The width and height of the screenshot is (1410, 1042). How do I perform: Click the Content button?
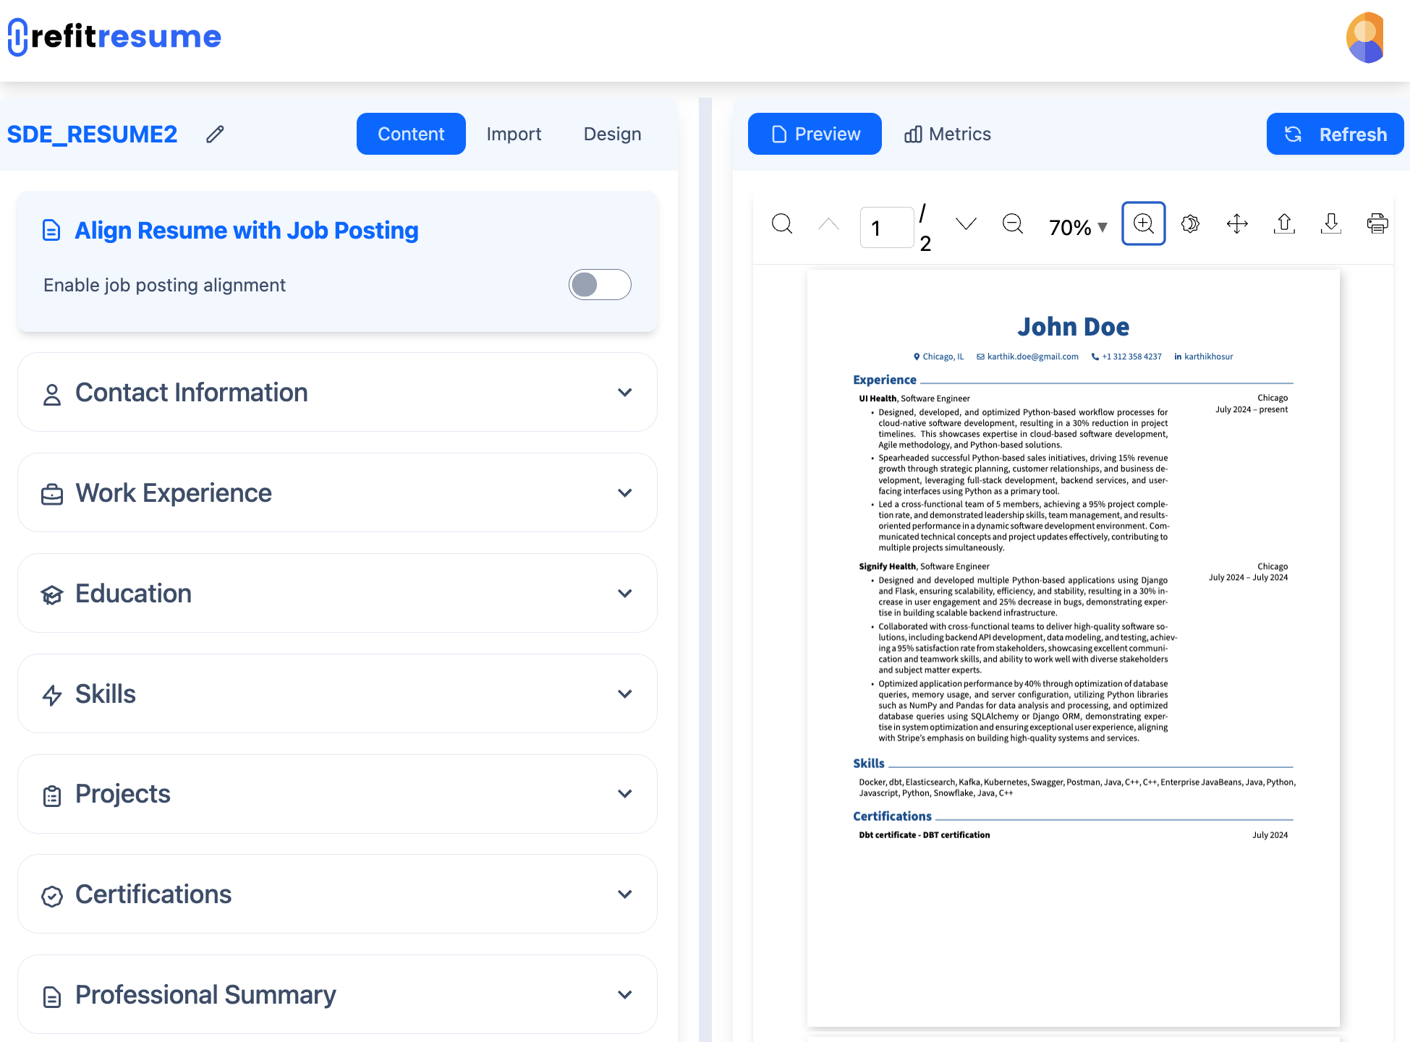click(410, 134)
